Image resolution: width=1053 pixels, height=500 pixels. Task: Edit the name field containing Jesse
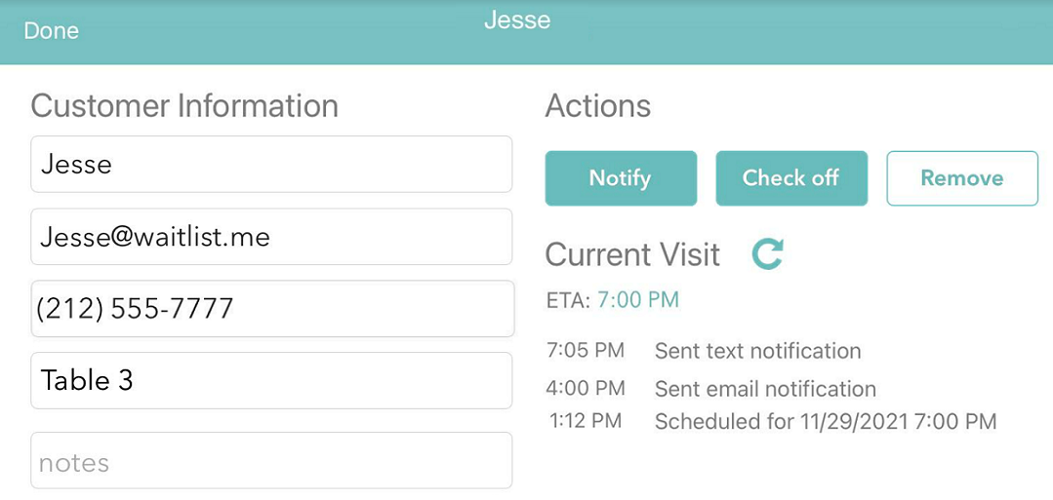click(x=271, y=165)
